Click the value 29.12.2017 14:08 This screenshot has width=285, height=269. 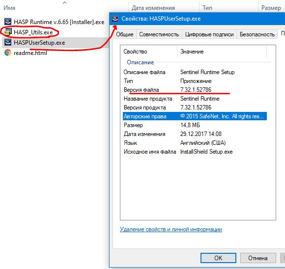pos(201,134)
